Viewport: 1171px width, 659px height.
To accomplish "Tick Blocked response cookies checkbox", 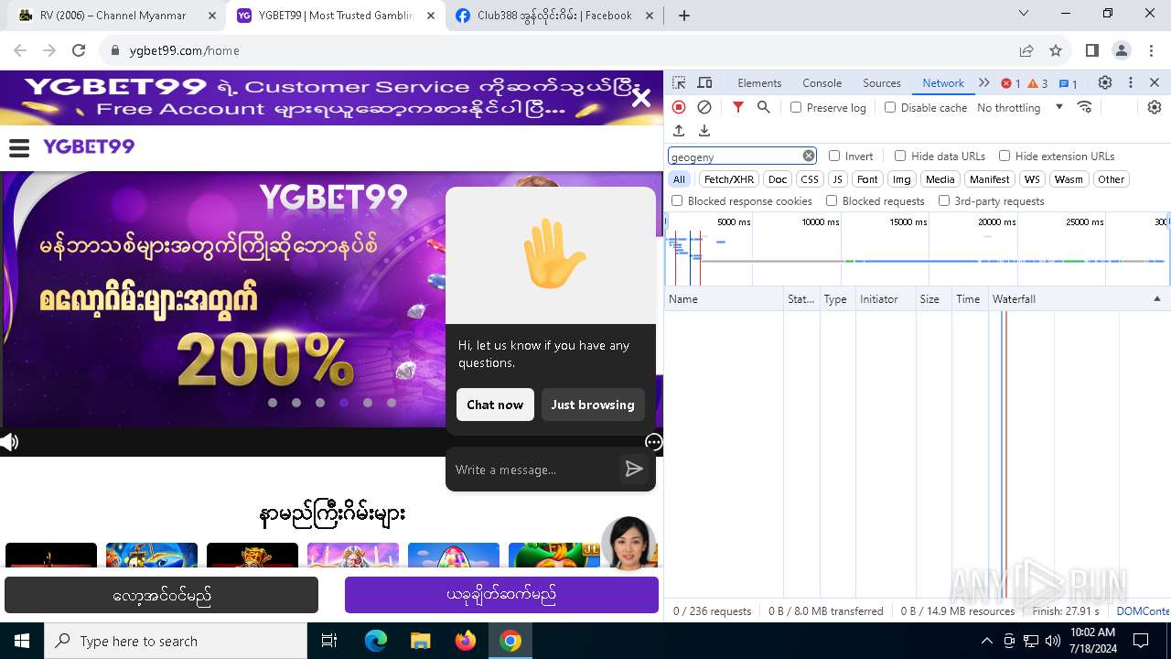I will 677,200.
